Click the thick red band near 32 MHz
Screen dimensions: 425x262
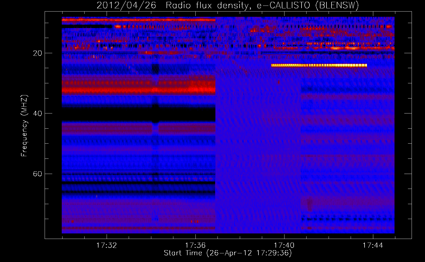(138, 90)
